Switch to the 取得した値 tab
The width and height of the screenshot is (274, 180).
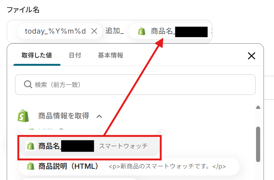[37, 55]
